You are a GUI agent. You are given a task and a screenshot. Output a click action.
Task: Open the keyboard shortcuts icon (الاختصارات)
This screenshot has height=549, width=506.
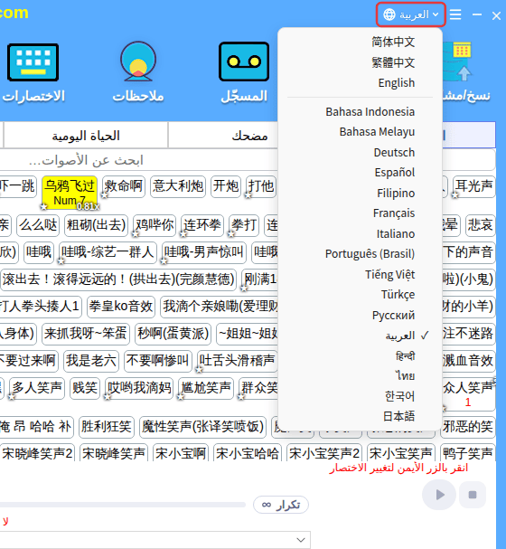coord(33,62)
